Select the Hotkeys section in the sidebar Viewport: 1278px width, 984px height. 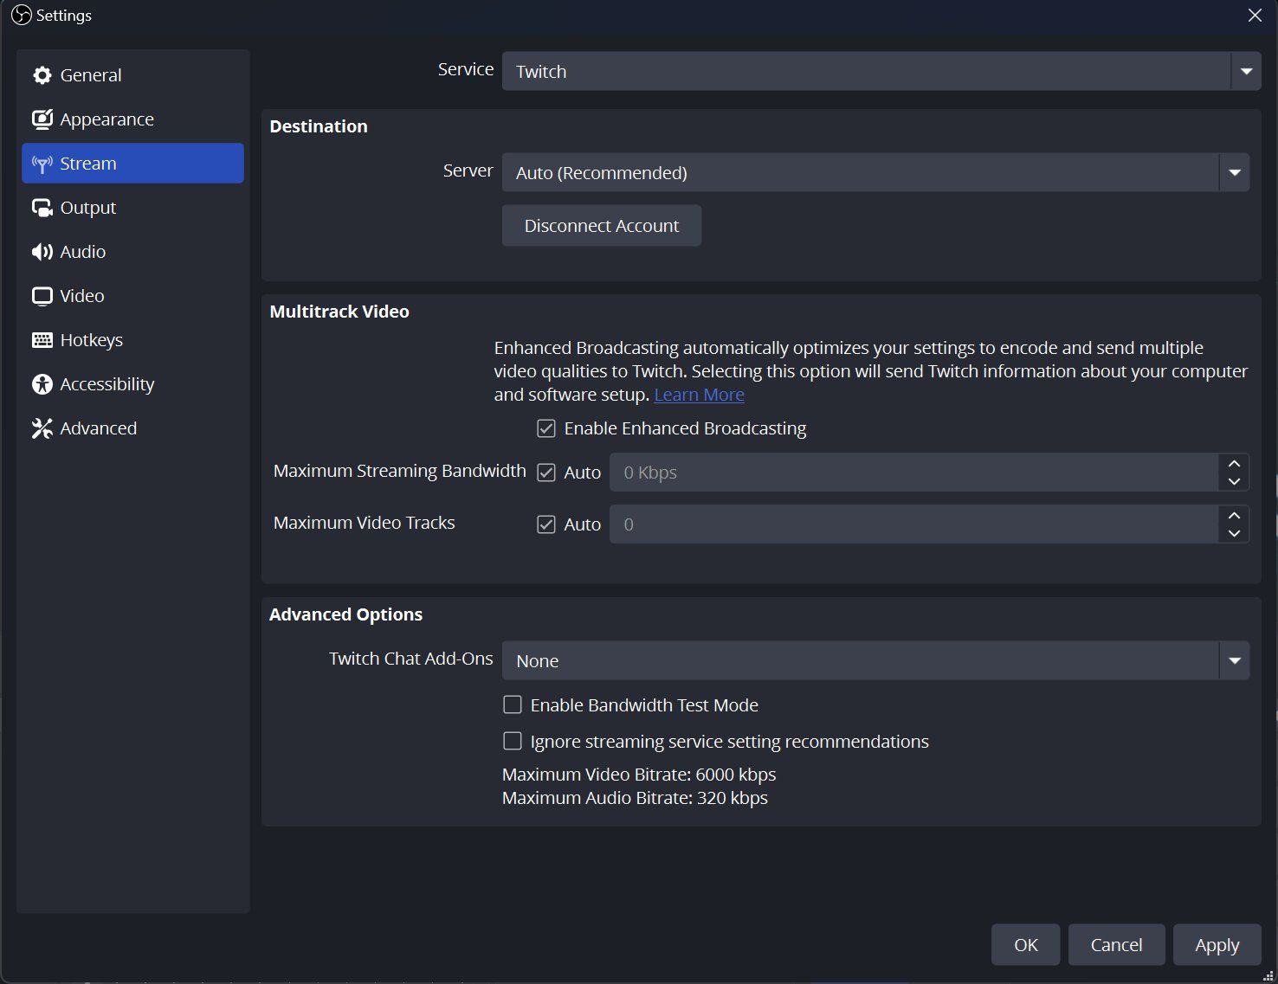[x=91, y=339]
